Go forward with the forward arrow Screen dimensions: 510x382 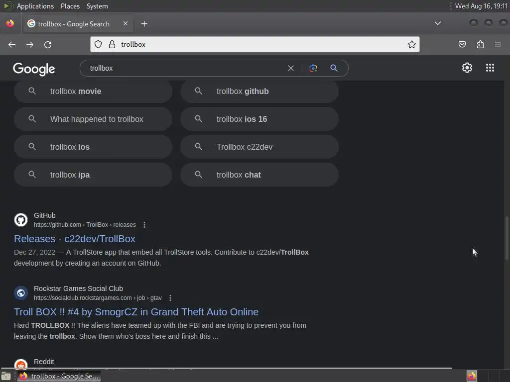pyautogui.click(x=30, y=44)
